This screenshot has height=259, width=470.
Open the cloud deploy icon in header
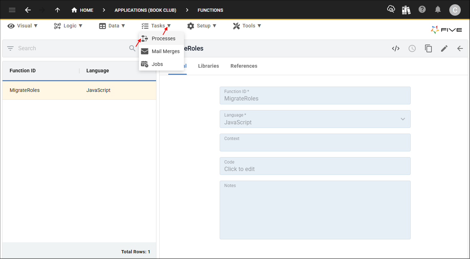coord(391,10)
